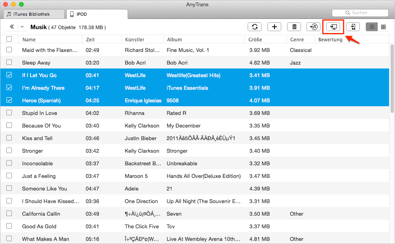Click the vertical scrollbar thumb
The width and height of the screenshot is (395, 244).
coord(392,79)
